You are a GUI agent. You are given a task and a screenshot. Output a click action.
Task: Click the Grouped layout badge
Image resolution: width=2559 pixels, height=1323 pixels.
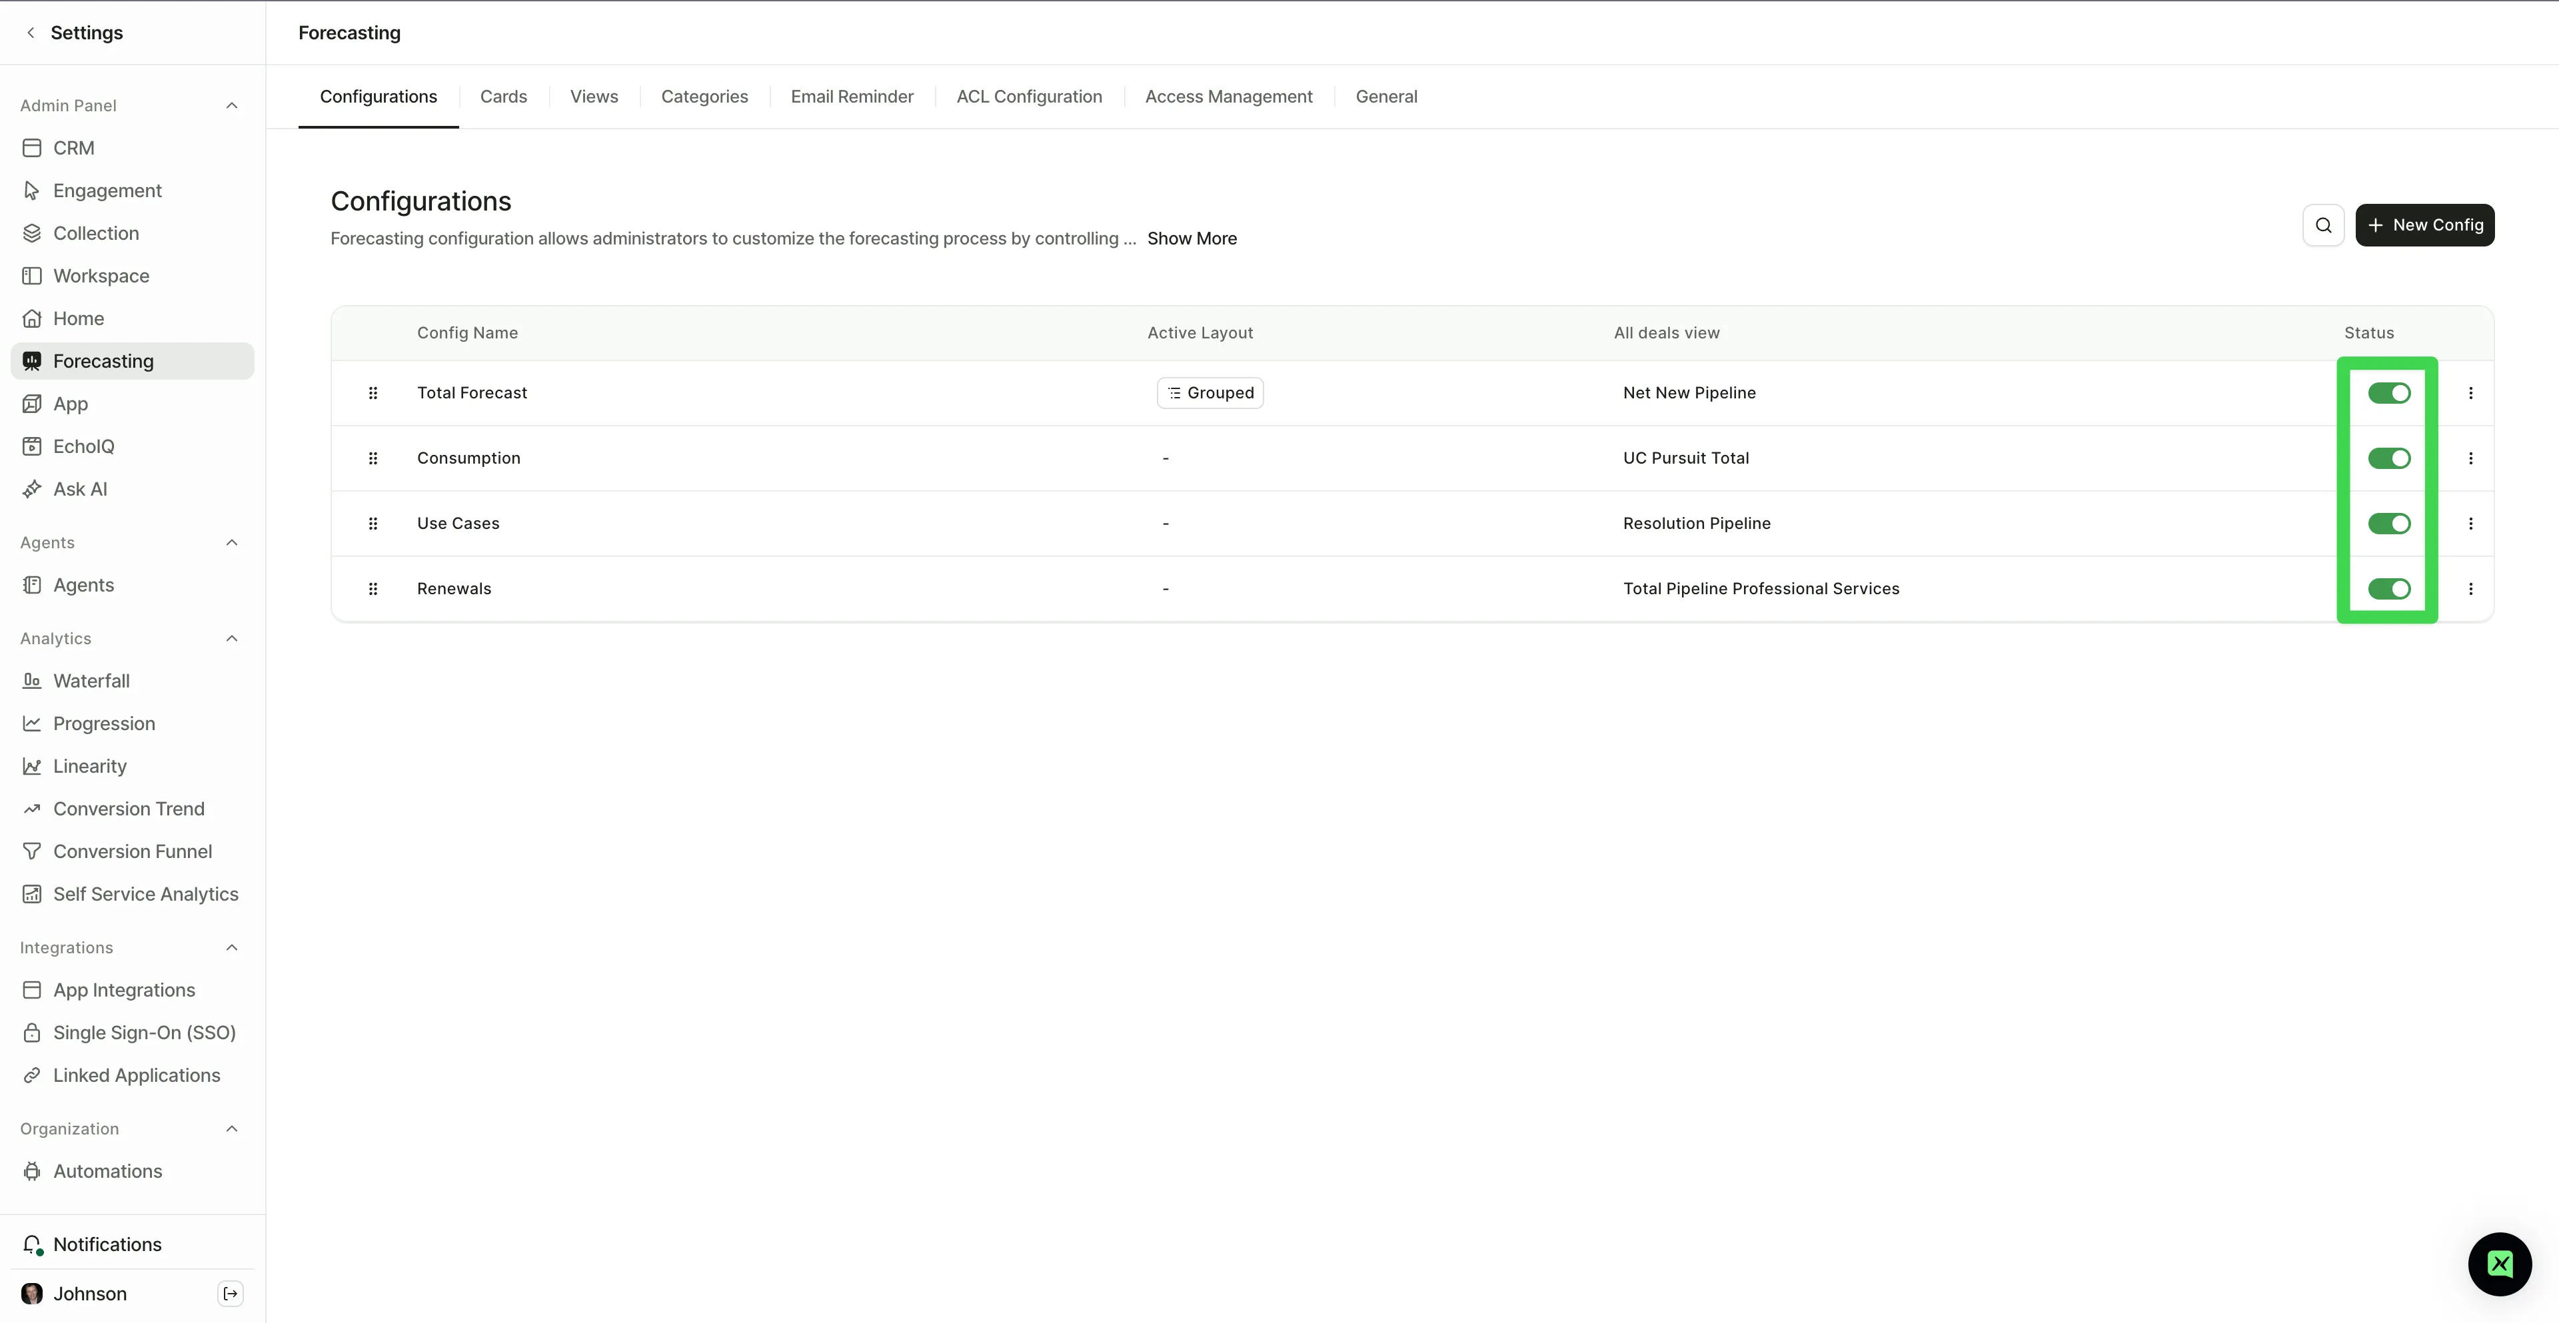(1210, 393)
